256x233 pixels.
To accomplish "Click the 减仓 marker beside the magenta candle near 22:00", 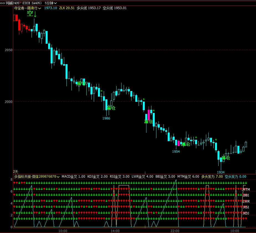I will click(148, 121).
